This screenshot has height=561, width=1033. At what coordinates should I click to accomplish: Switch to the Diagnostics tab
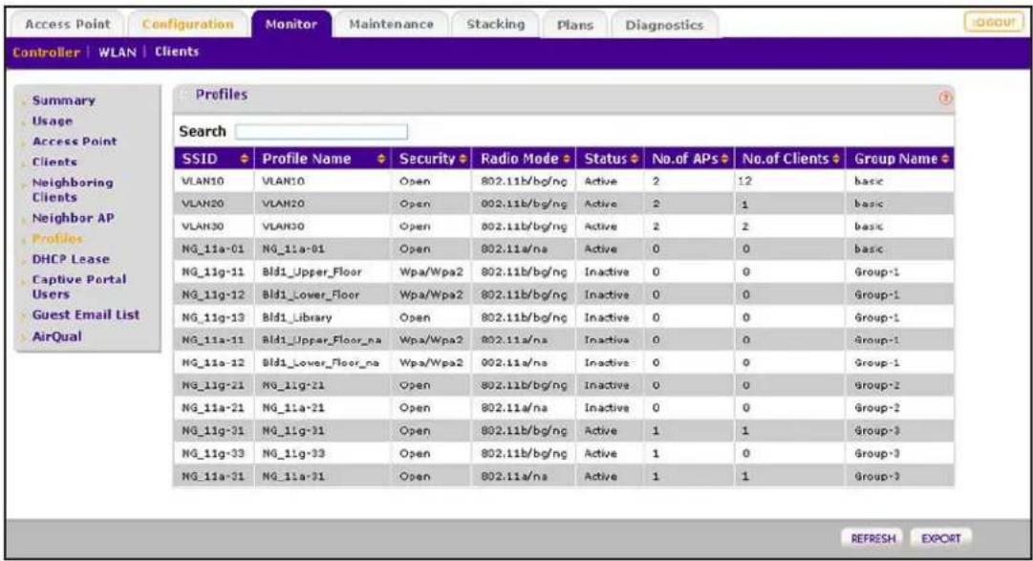[x=664, y=25]
